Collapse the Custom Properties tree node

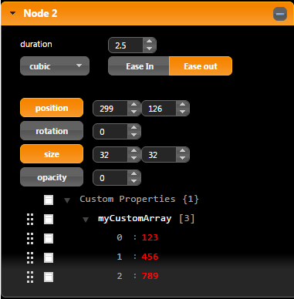click(67, 200)
